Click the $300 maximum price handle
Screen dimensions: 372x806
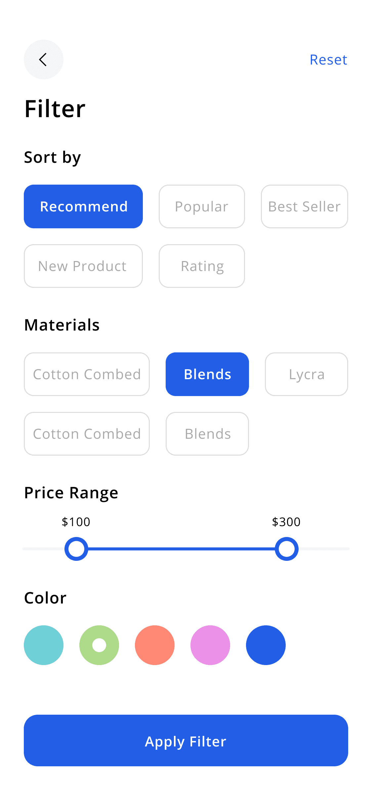[287, 549]
